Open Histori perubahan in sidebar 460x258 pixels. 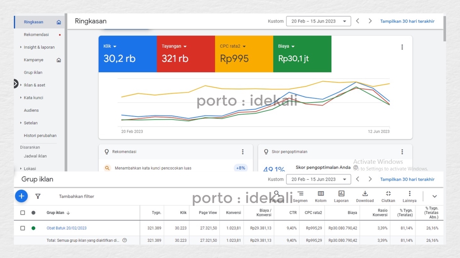[40, 135]
